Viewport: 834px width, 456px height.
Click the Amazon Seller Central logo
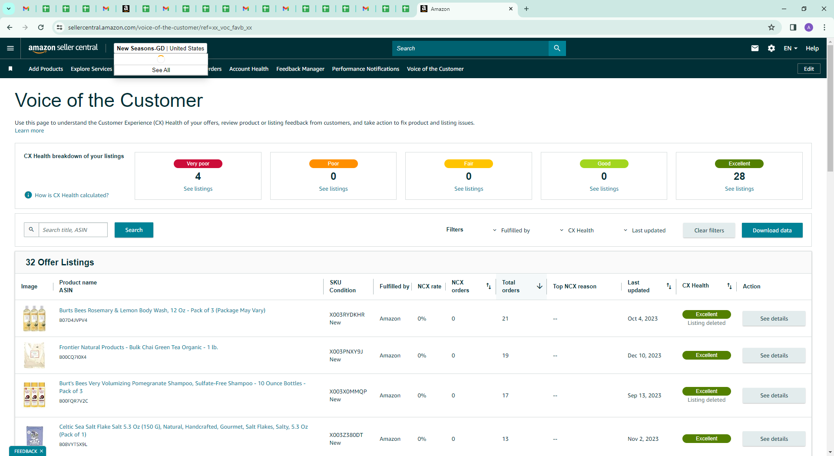(63, 48)
